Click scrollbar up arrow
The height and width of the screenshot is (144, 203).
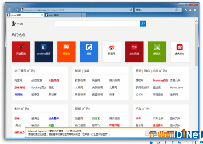pyautogui.click(x=196, y=21)
